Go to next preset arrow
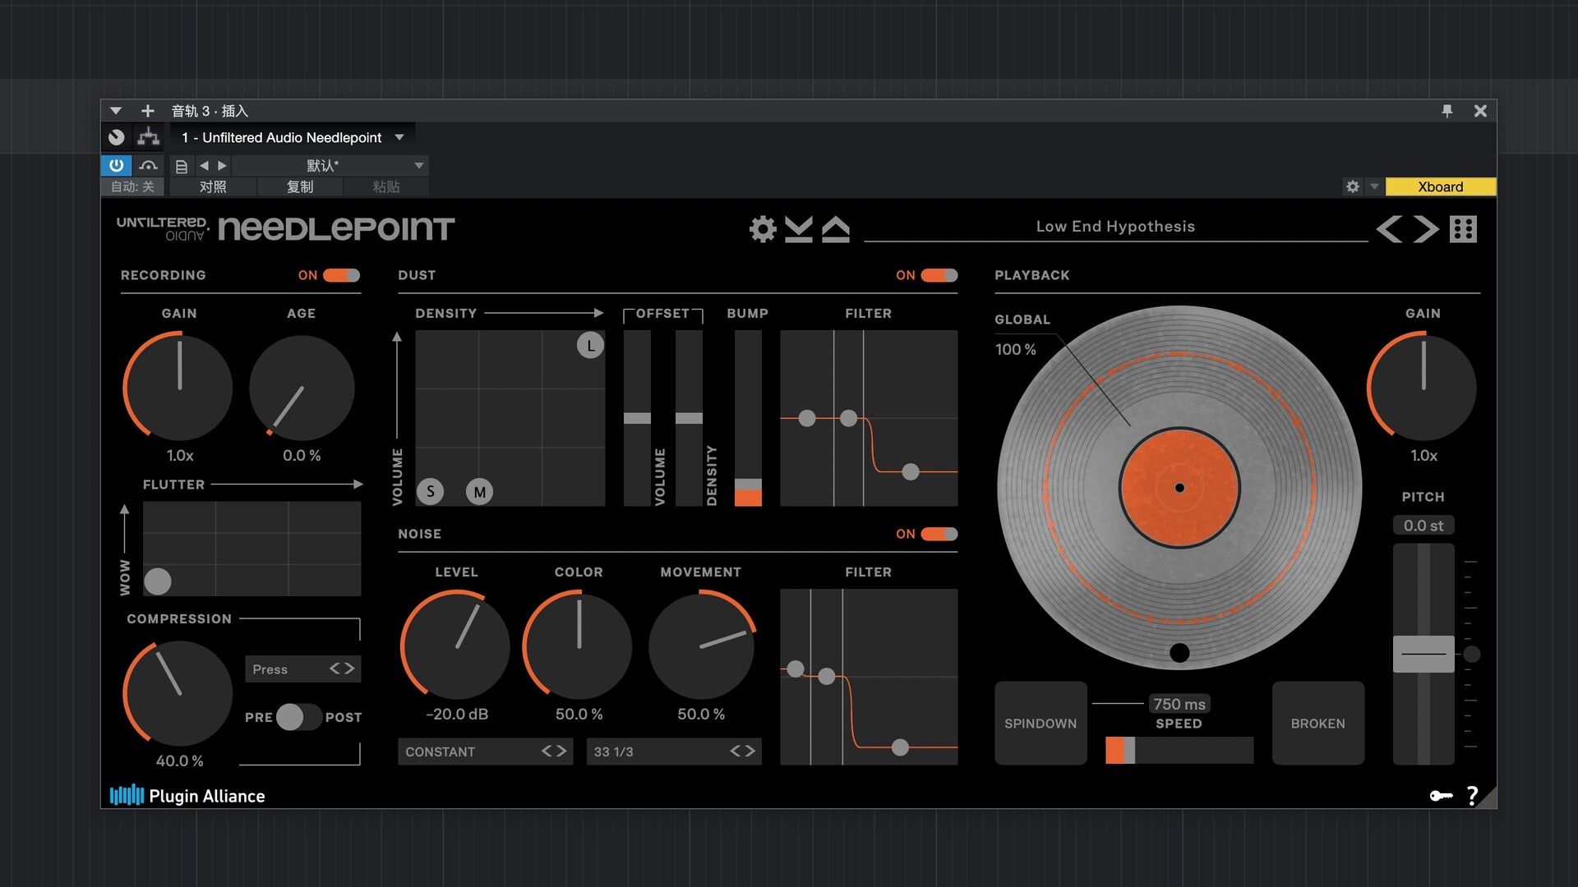1578x887 pixels. click(1426, 229)
